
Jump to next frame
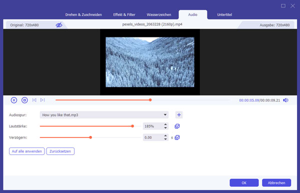[x=42, y=100]
